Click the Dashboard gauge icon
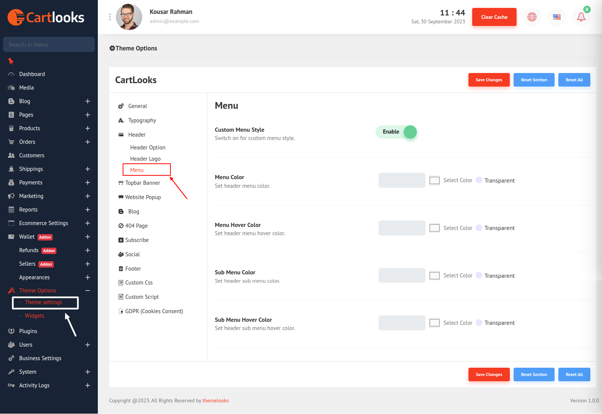The width and height of the screenshot is (602, 414). (x=11, y=75)
